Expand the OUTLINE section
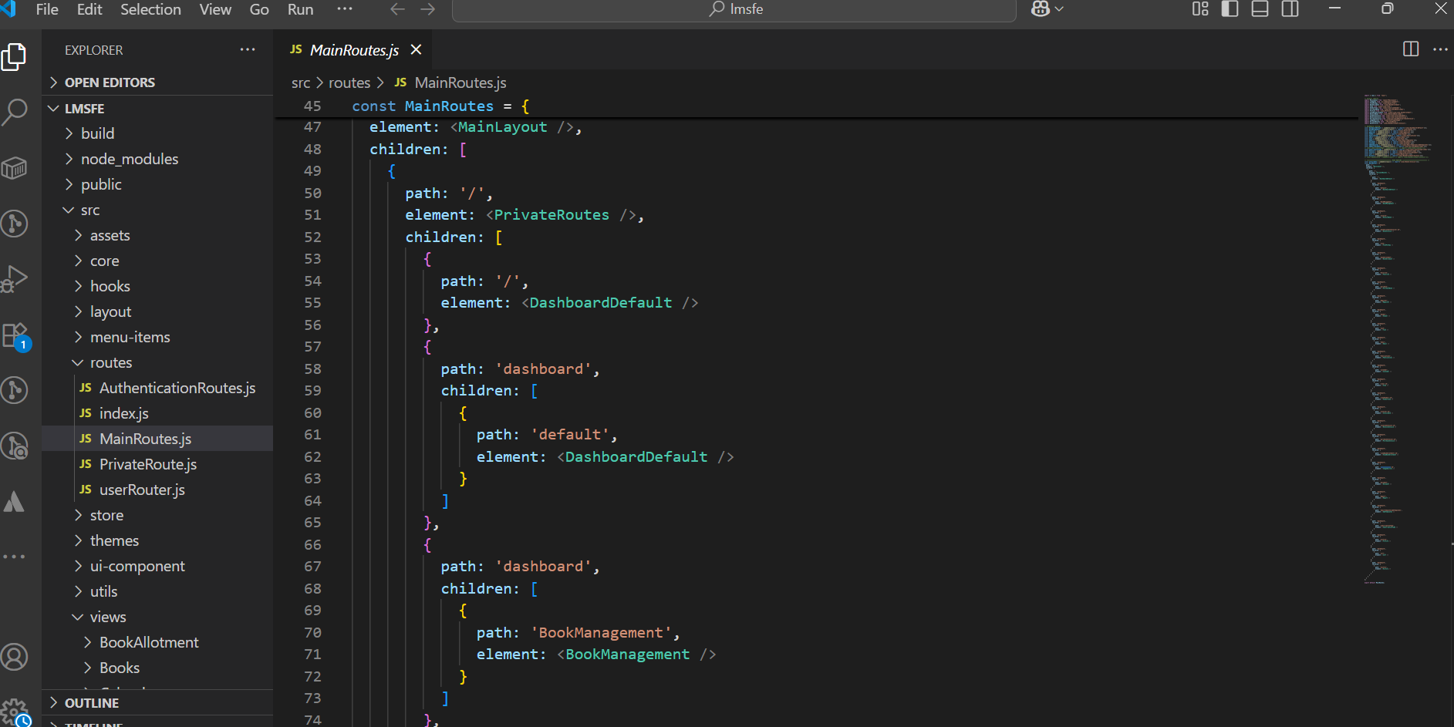The image size is (1454, 727). [x=92, y=703]
